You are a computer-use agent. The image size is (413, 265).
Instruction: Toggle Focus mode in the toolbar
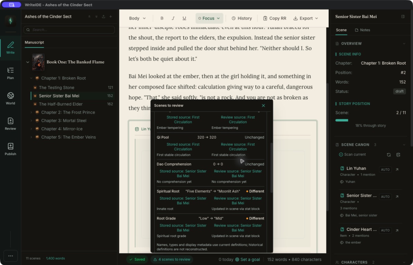coord(209,18)
